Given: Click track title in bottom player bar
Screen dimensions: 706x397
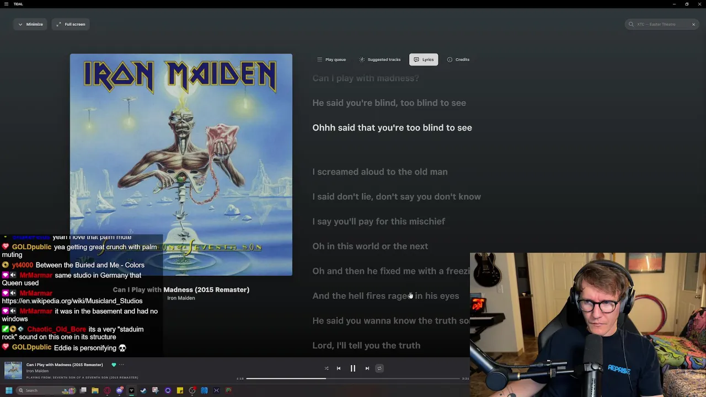Looking at the screenshot, I should [x=65, y=364].
